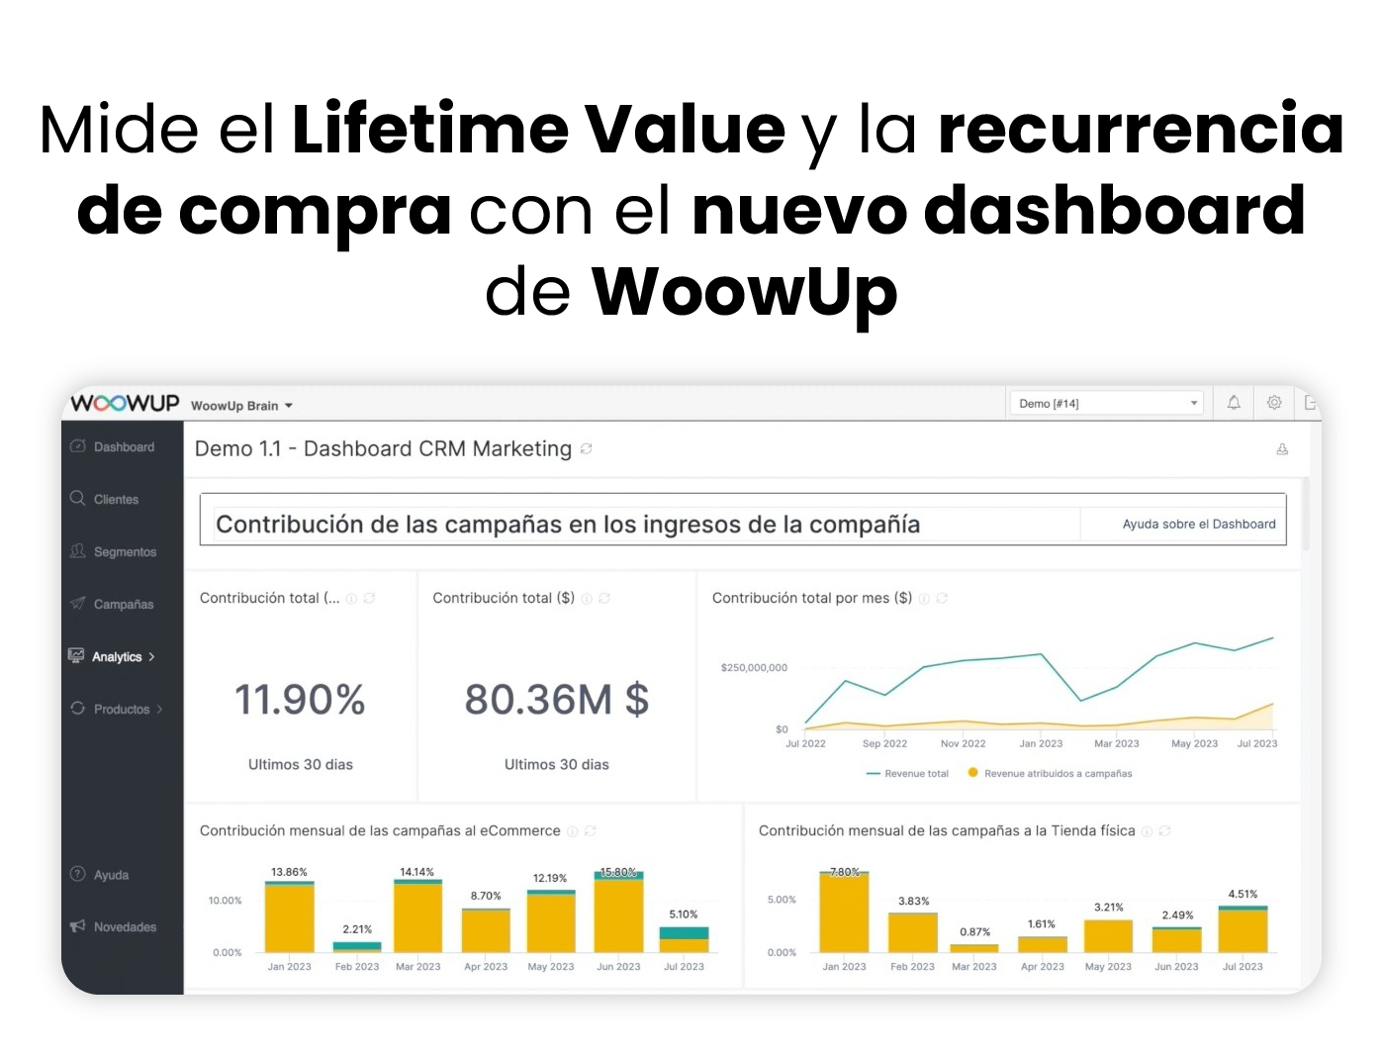Toggle 'Revenue total' legend series
Image resolution: width=1383 pixels, height=1058 pixels.
pos(907,774)
